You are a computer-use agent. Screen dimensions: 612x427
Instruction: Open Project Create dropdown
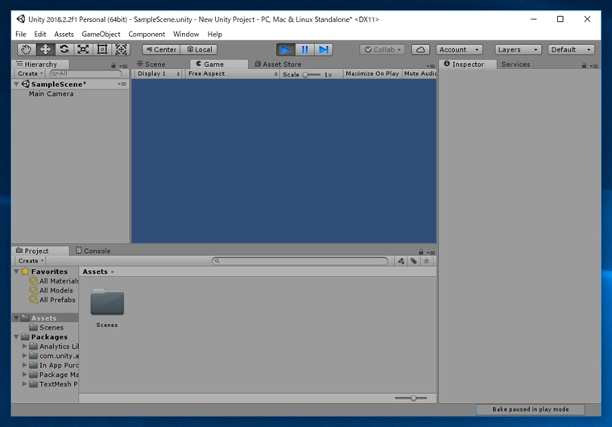click(x=31, y=260)
